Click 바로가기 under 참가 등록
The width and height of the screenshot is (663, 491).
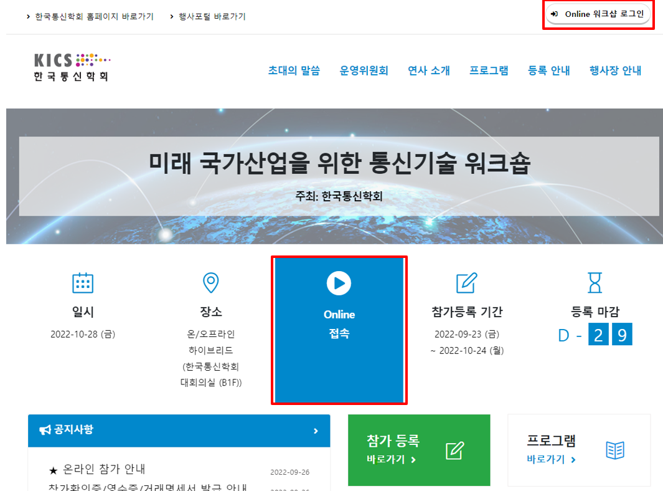tap(391, 459)
